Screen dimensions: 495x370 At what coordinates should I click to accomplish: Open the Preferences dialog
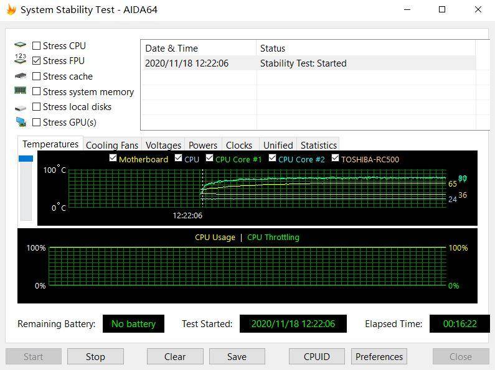tap(379, 356)
